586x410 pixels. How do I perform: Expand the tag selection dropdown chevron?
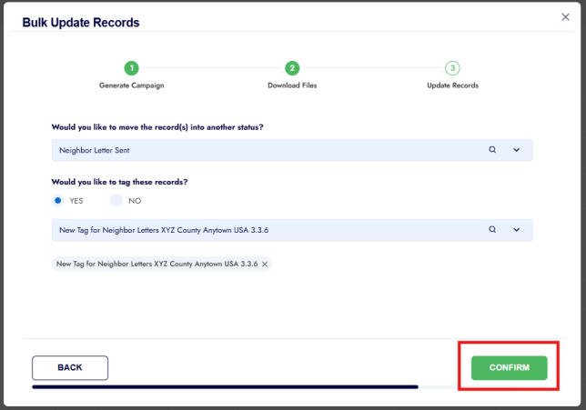point(516,230)
